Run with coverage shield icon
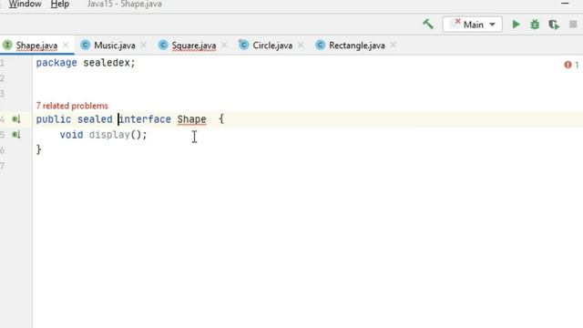Image resolution: width=583 pixels, height=328 pixels. coord(554,25)
